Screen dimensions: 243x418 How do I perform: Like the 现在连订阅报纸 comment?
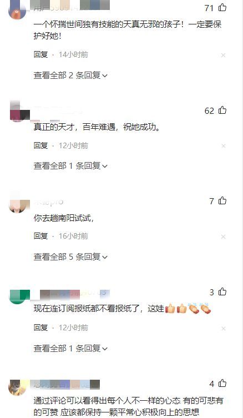(222, 292)
